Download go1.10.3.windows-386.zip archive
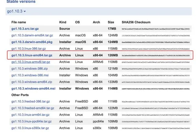Image resolution: width=196 pixels, height=133 pixels. (x=29, y=68)
